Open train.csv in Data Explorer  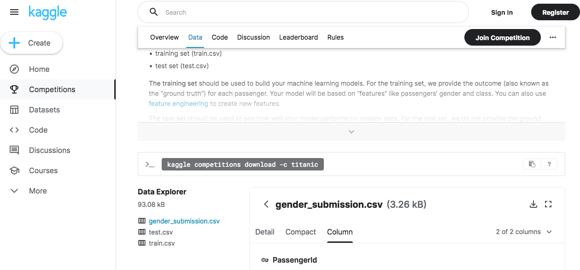coord(162,243)
